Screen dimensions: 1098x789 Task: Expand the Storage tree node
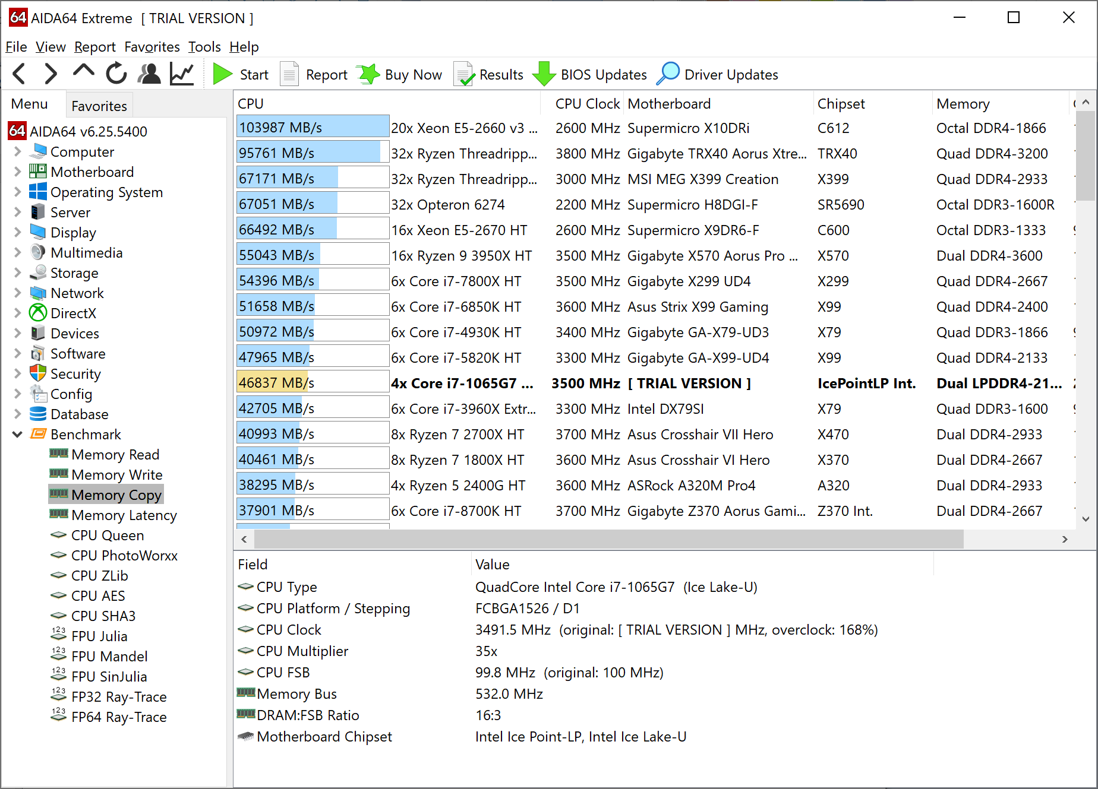tap(17, 273)
